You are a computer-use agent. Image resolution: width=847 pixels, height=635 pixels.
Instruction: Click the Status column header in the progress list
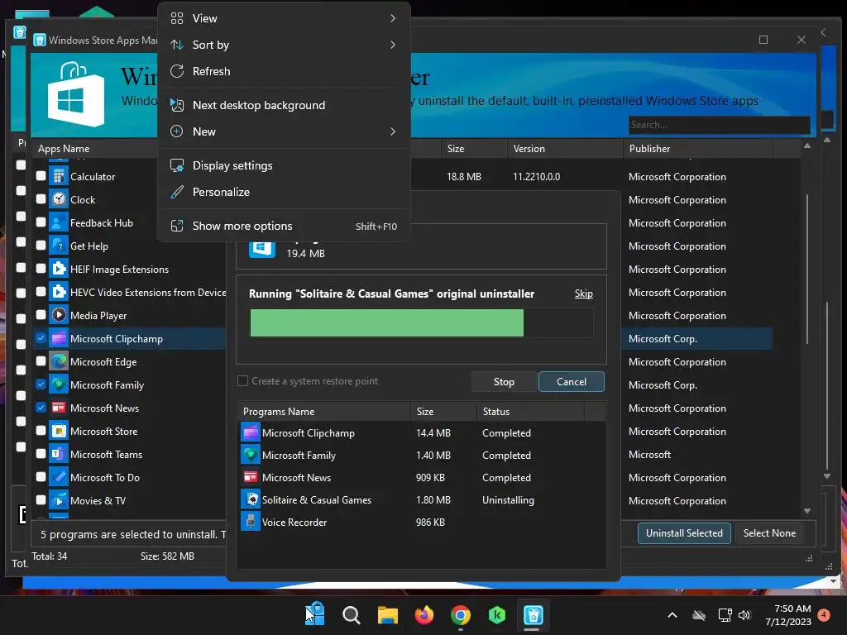pyautogui.click(x=530, y=412)
